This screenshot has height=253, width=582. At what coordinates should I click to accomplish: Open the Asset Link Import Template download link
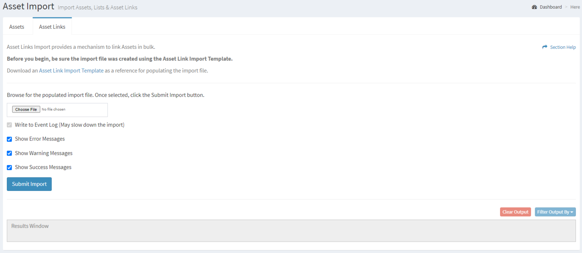coord(71,70)
